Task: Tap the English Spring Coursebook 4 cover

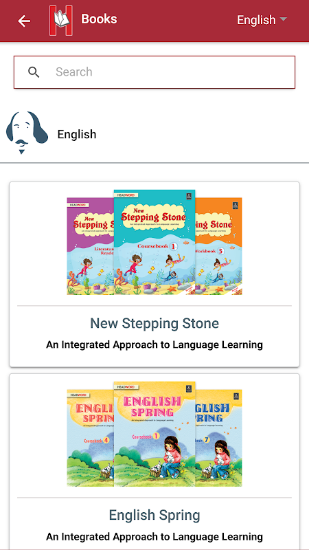Action: click(x=91, y=438)
